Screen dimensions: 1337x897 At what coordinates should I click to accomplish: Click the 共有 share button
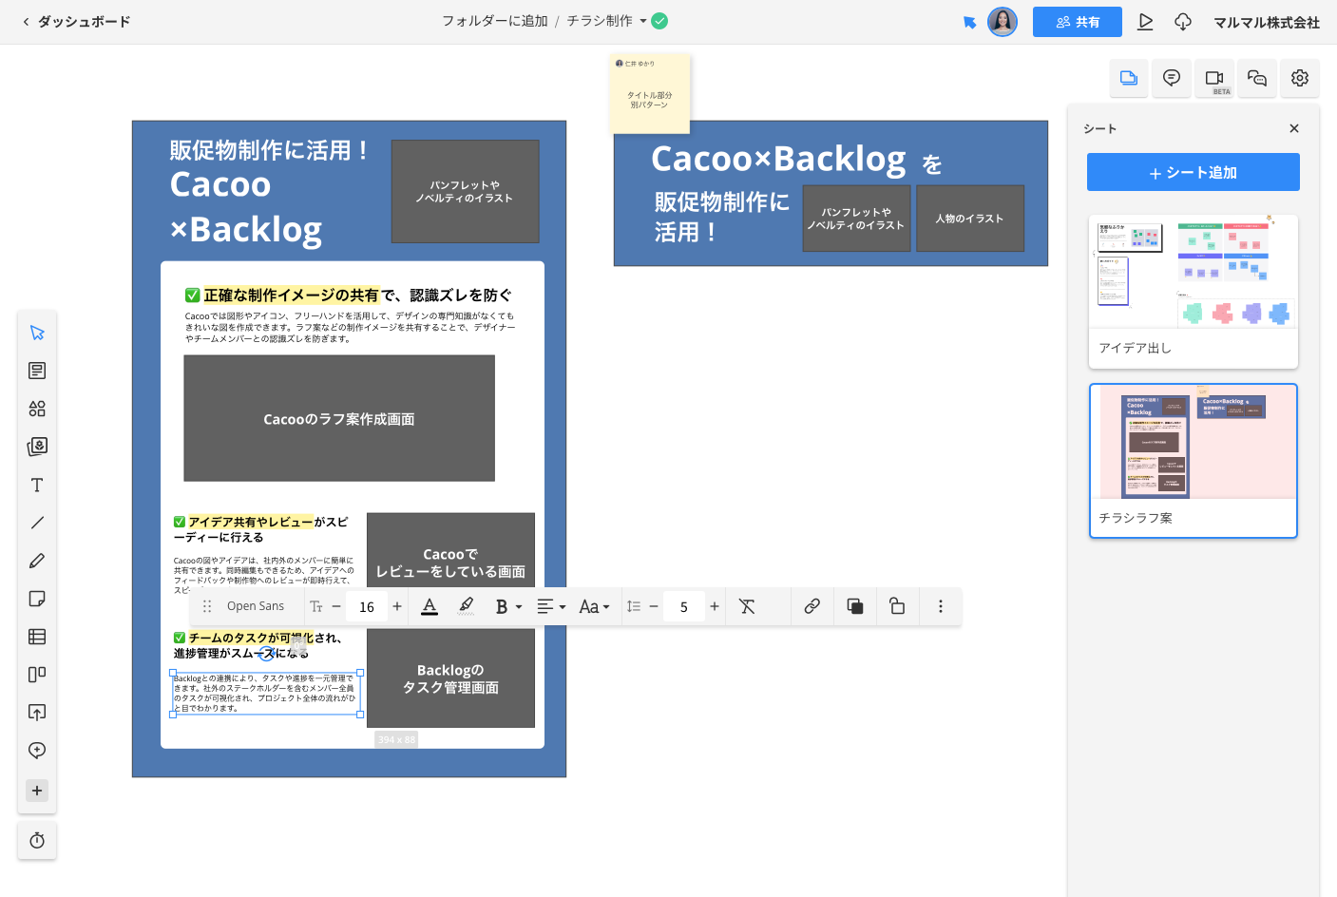pos(1077,22)
